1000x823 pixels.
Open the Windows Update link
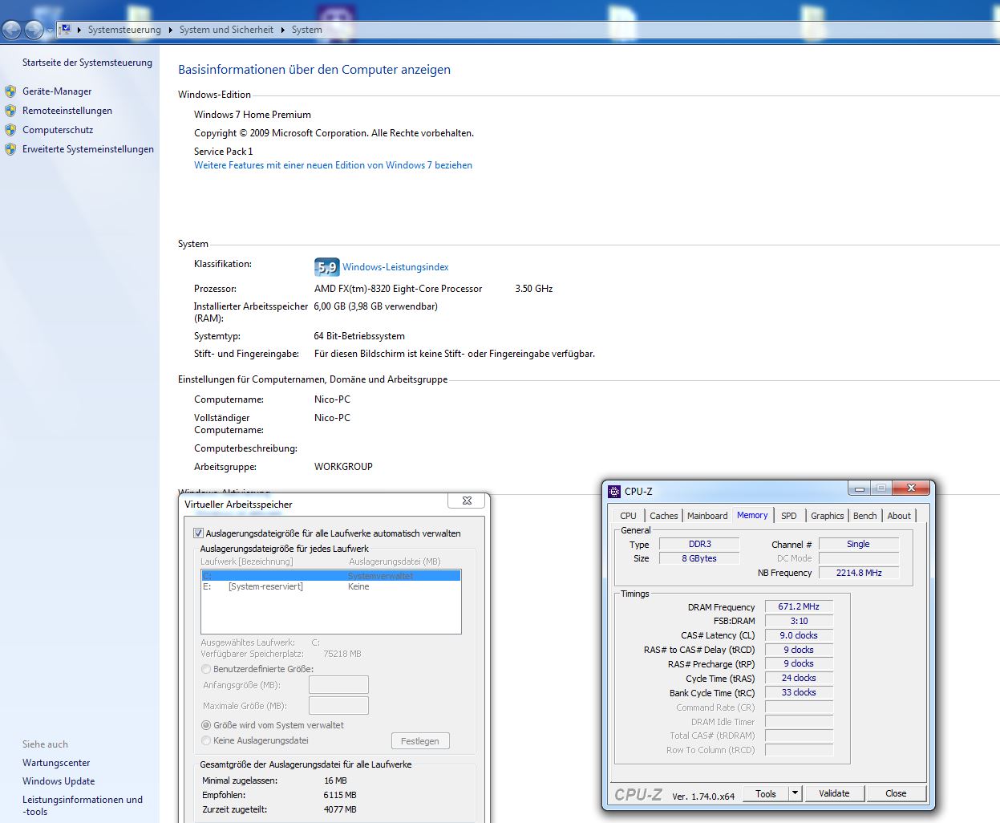[59, 781]
